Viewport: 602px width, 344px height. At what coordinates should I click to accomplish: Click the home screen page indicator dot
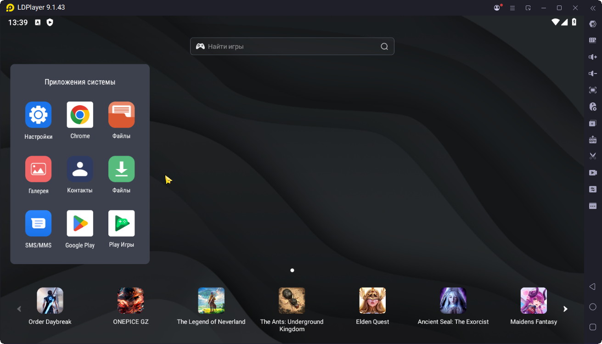pyautogui.click(x=293, y=271)
